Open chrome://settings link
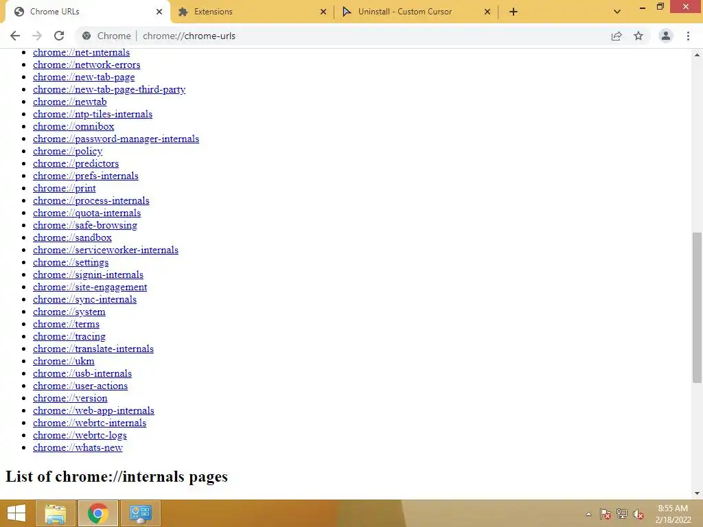This screenshot has width=703, height=527. point(71,262)
